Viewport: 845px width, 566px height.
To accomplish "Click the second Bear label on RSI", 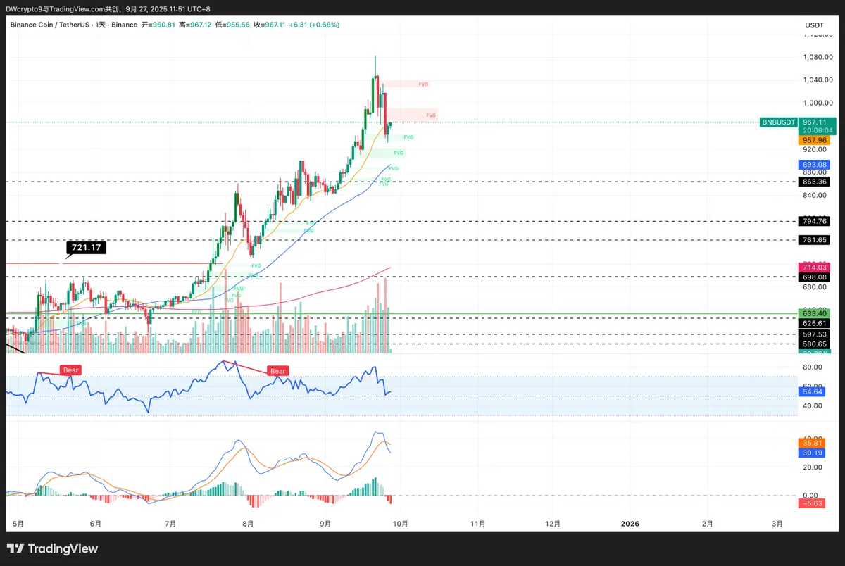I will click(x=277, y=371).
